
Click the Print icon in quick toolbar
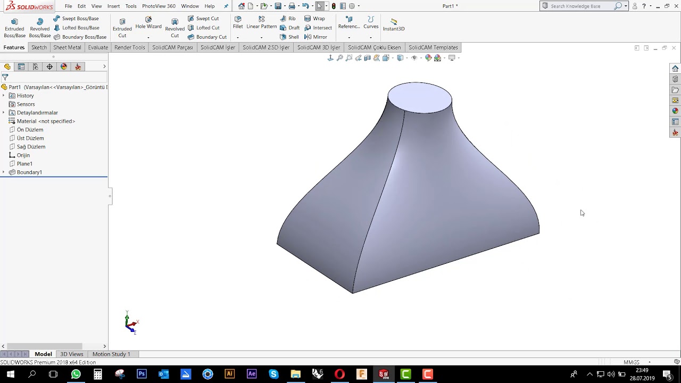tap(292, 6)
